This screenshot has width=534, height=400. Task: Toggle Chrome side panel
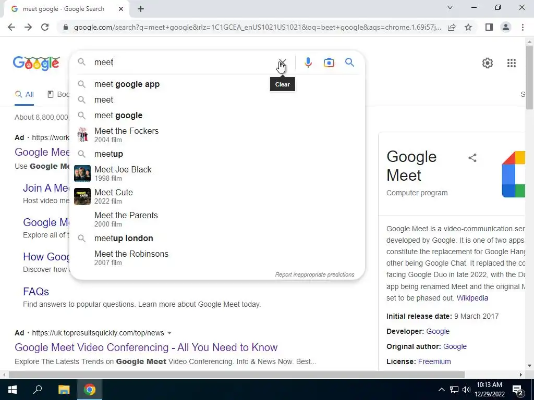click(x=489, y=27)
